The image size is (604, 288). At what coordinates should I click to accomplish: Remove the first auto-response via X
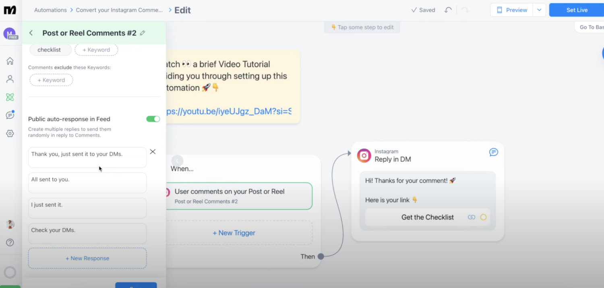point(153,151)
